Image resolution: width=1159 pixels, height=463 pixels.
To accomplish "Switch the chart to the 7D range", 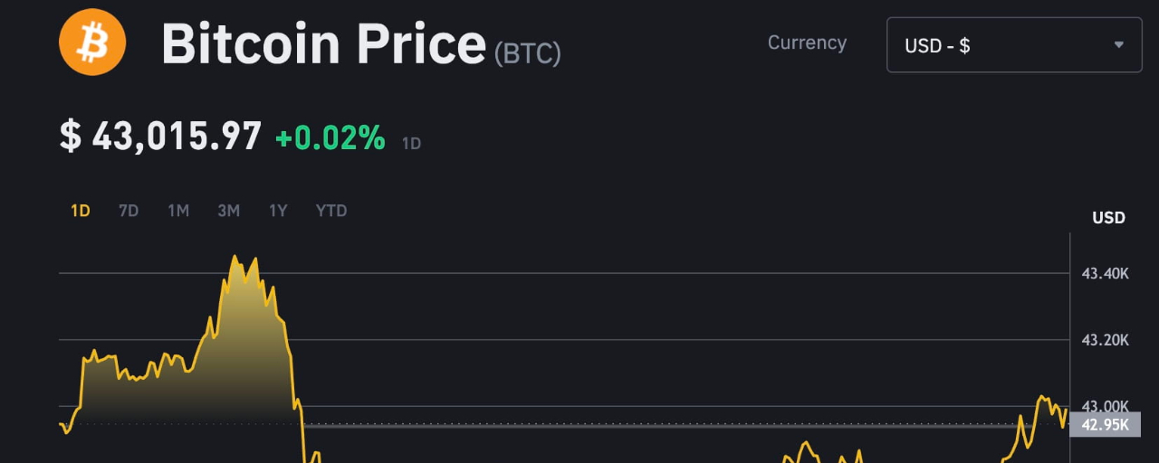I will pos(129,211).
